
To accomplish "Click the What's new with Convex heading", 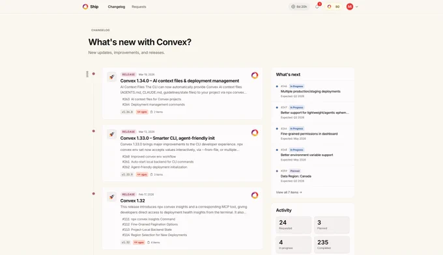I will click(140, 42).
